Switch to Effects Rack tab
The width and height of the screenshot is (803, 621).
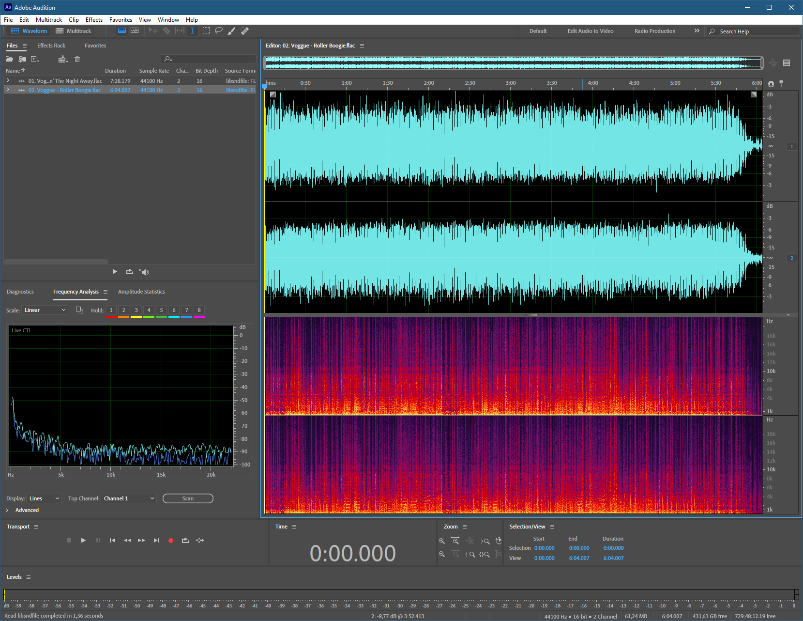coord(51,46)
